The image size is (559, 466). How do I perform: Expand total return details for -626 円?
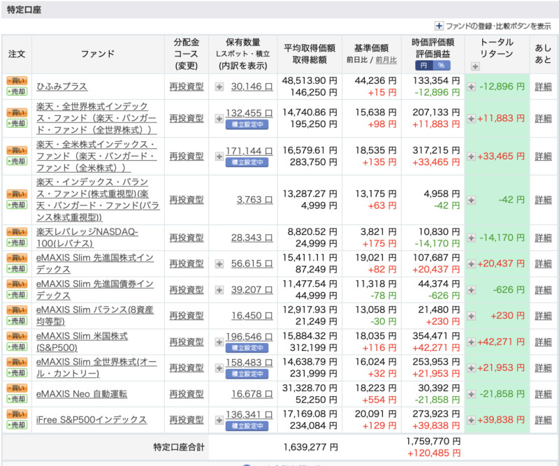471,290
